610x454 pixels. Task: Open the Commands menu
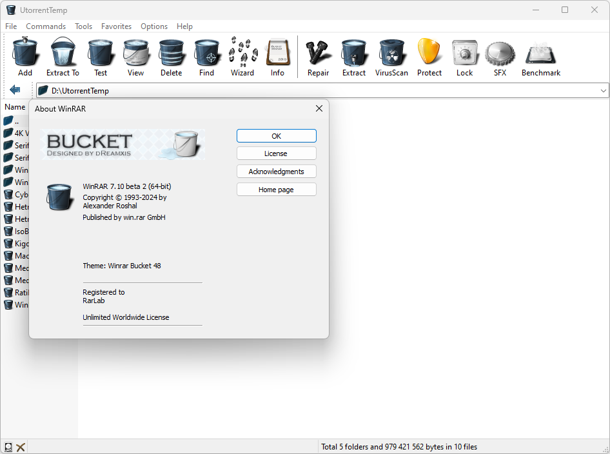click(x=46, y=26)
